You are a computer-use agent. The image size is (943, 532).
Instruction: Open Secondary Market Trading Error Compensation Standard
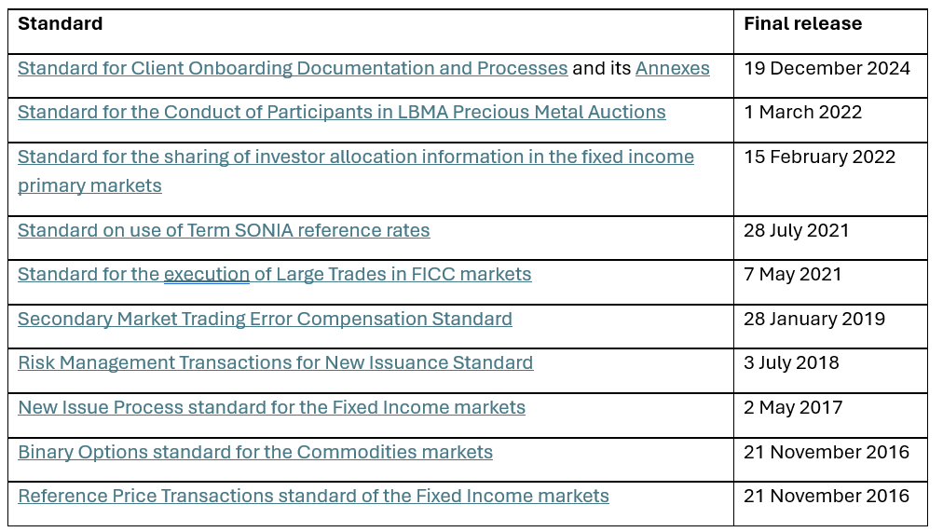pyautogui.click(x=265, y=319)
